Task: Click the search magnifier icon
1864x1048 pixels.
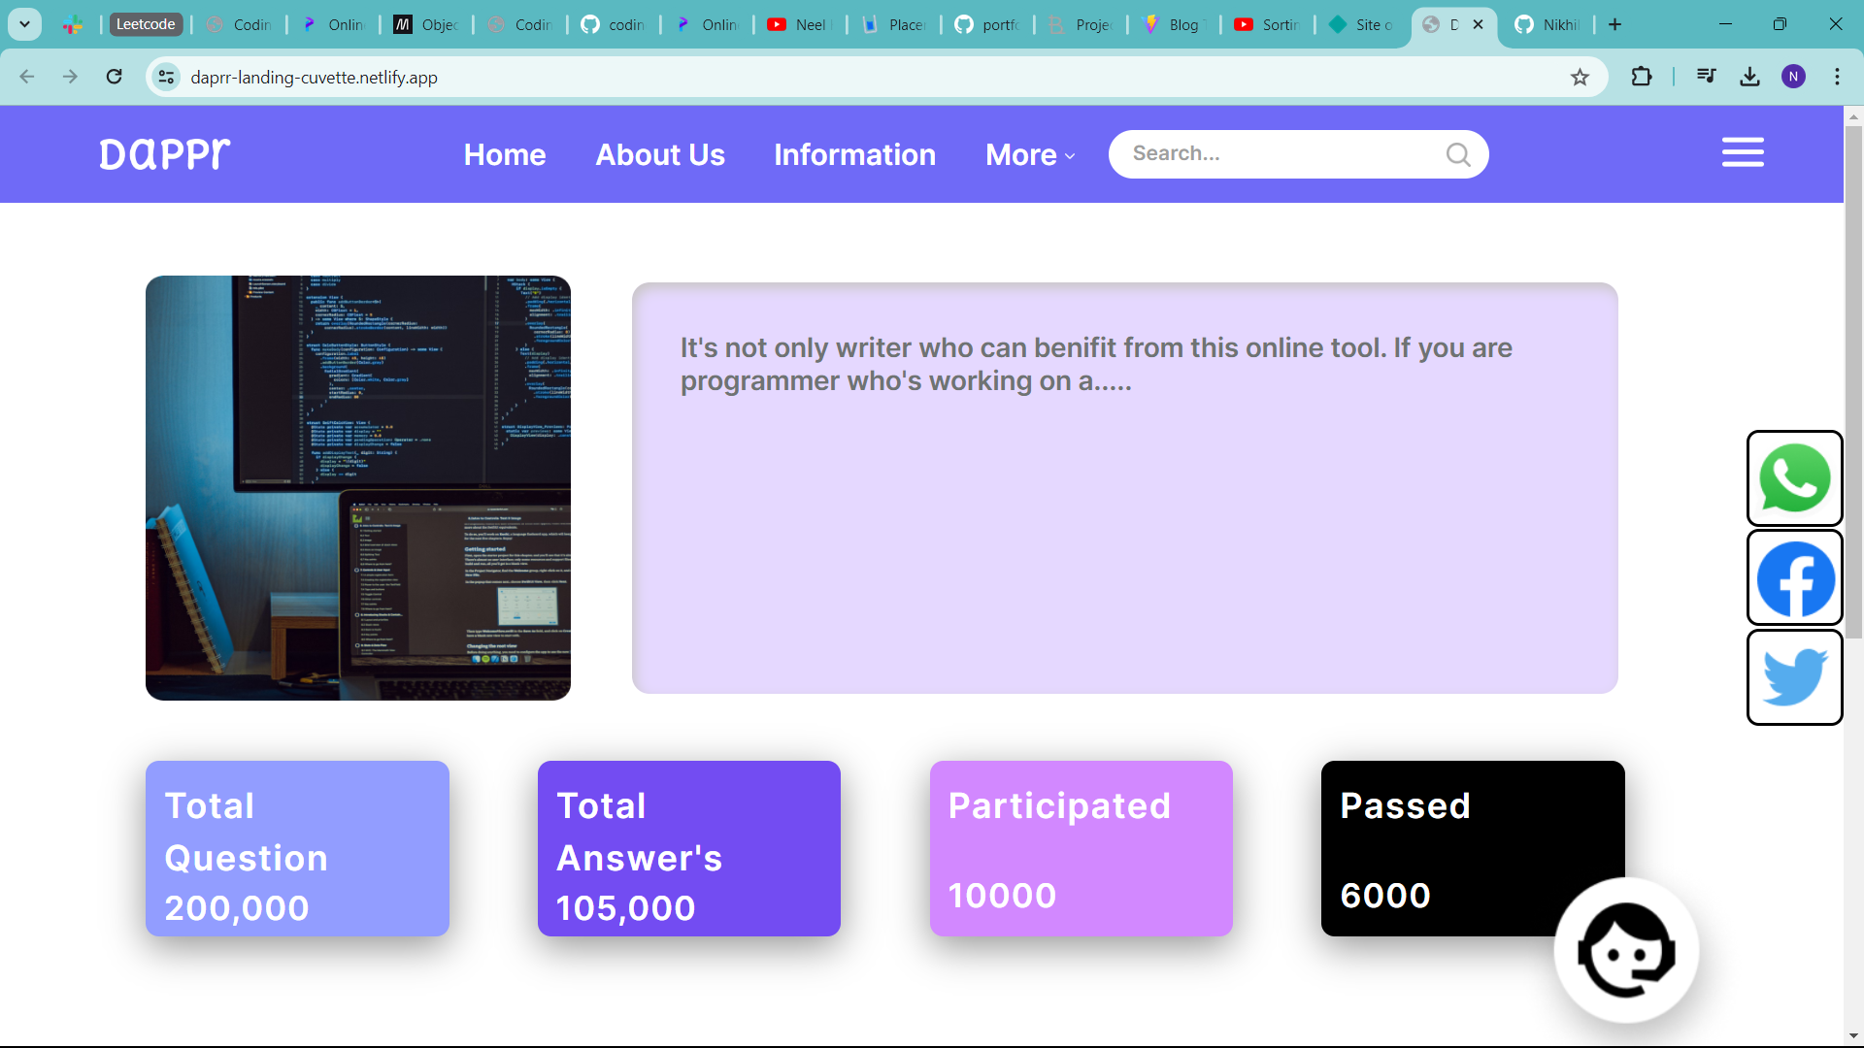Action: click(1457, 154)
